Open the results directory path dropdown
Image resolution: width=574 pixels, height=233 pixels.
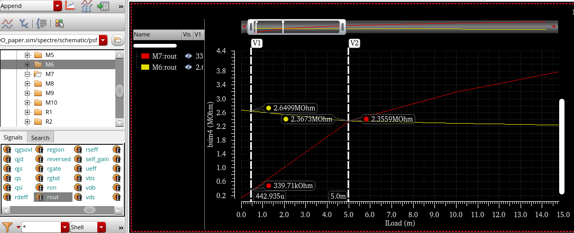(x=103, y=40)
